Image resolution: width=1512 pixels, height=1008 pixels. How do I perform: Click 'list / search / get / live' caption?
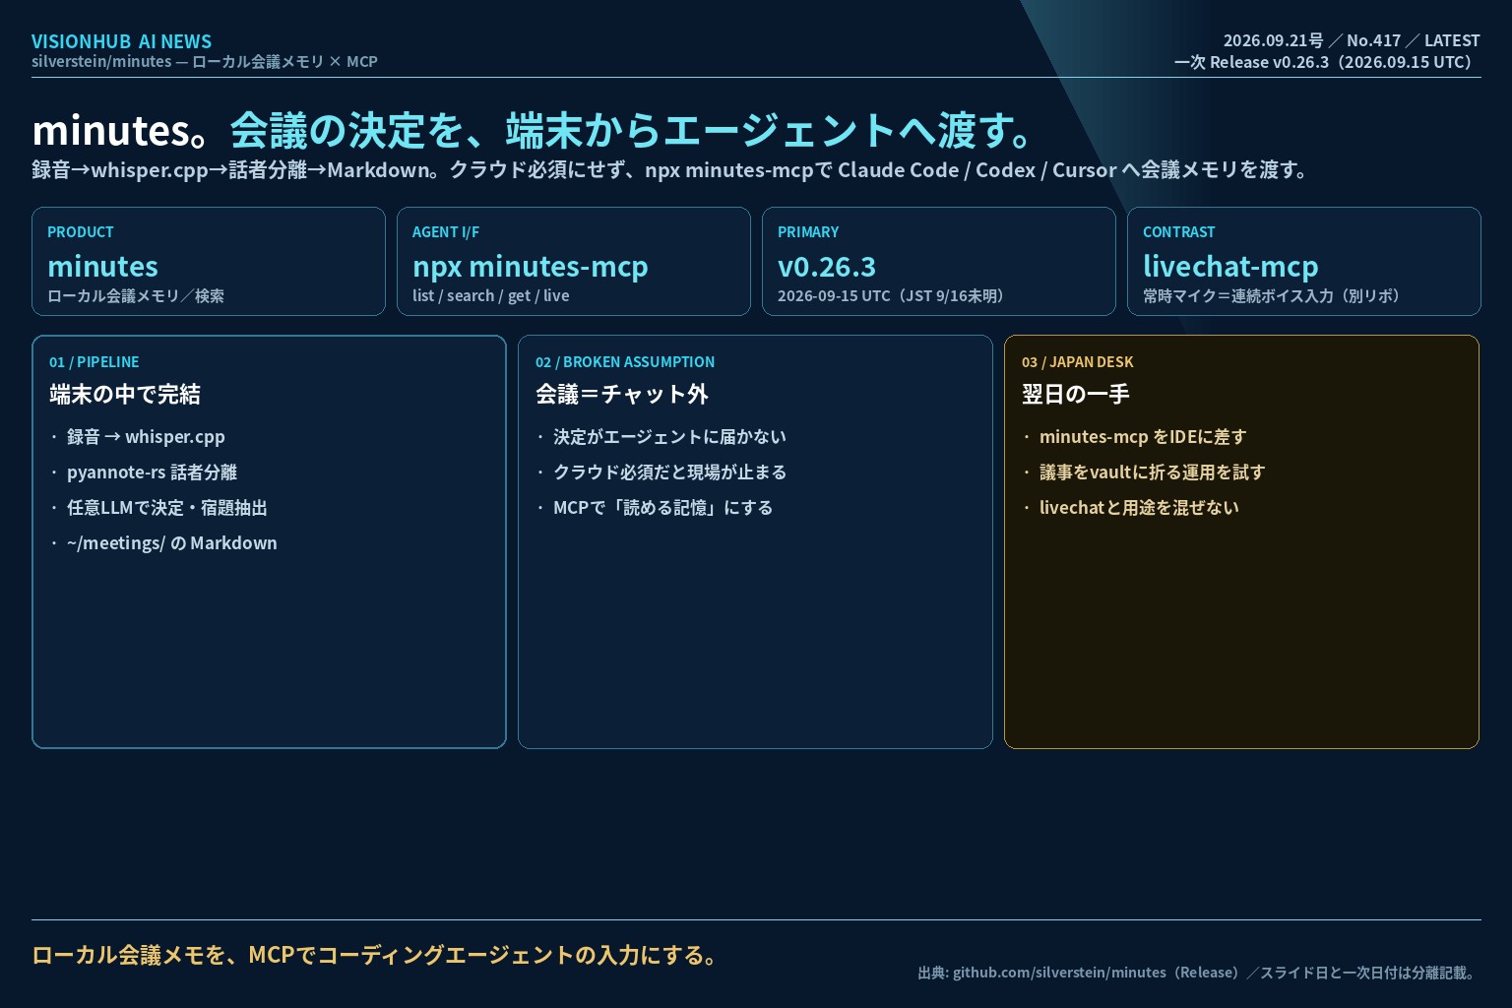click(x=490, y=295)
